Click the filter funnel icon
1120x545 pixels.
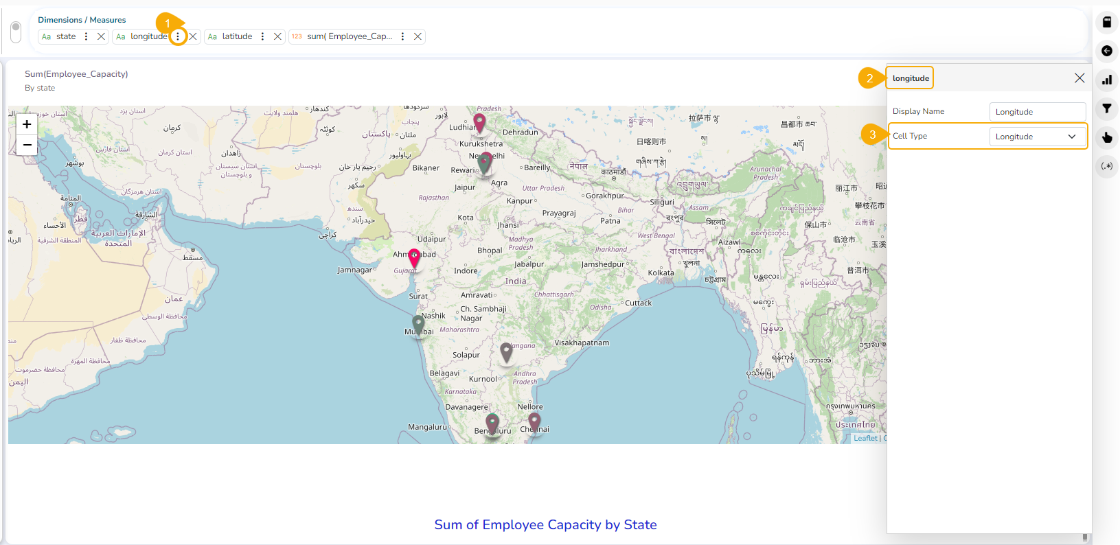tap(1106, 108)
